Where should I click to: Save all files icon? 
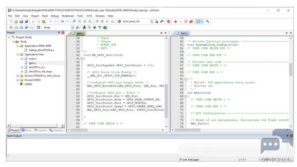click(x=26, y=22)
